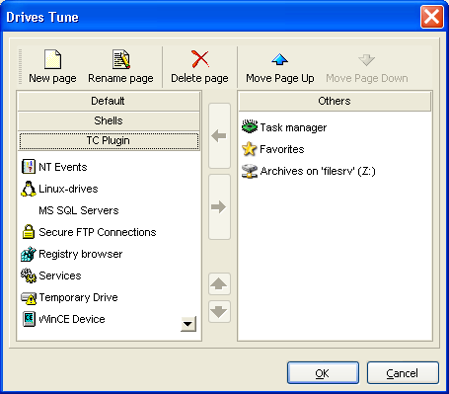449x394 pixels.
Task: Click the Delete page red X icon
Action: click(200, 59)
